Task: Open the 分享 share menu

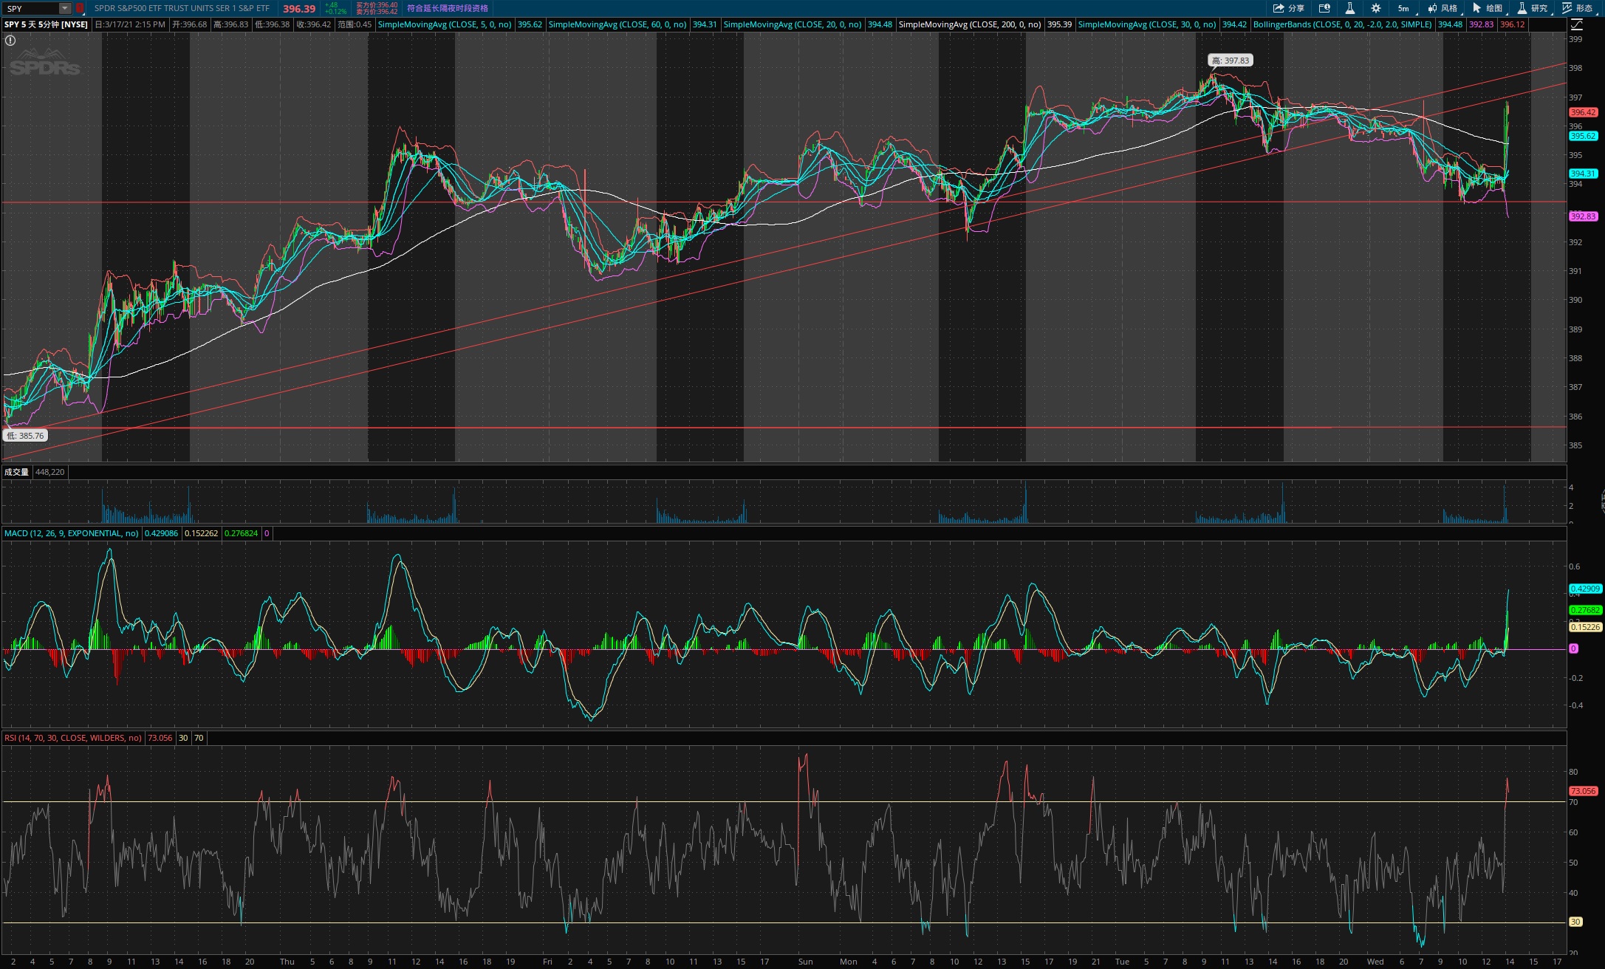Action: (x=1288, y=8)
